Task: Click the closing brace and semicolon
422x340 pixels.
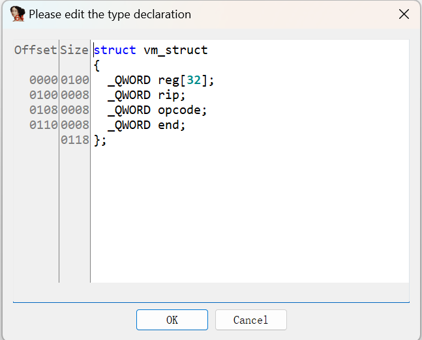Action: (x=100, y=140)
